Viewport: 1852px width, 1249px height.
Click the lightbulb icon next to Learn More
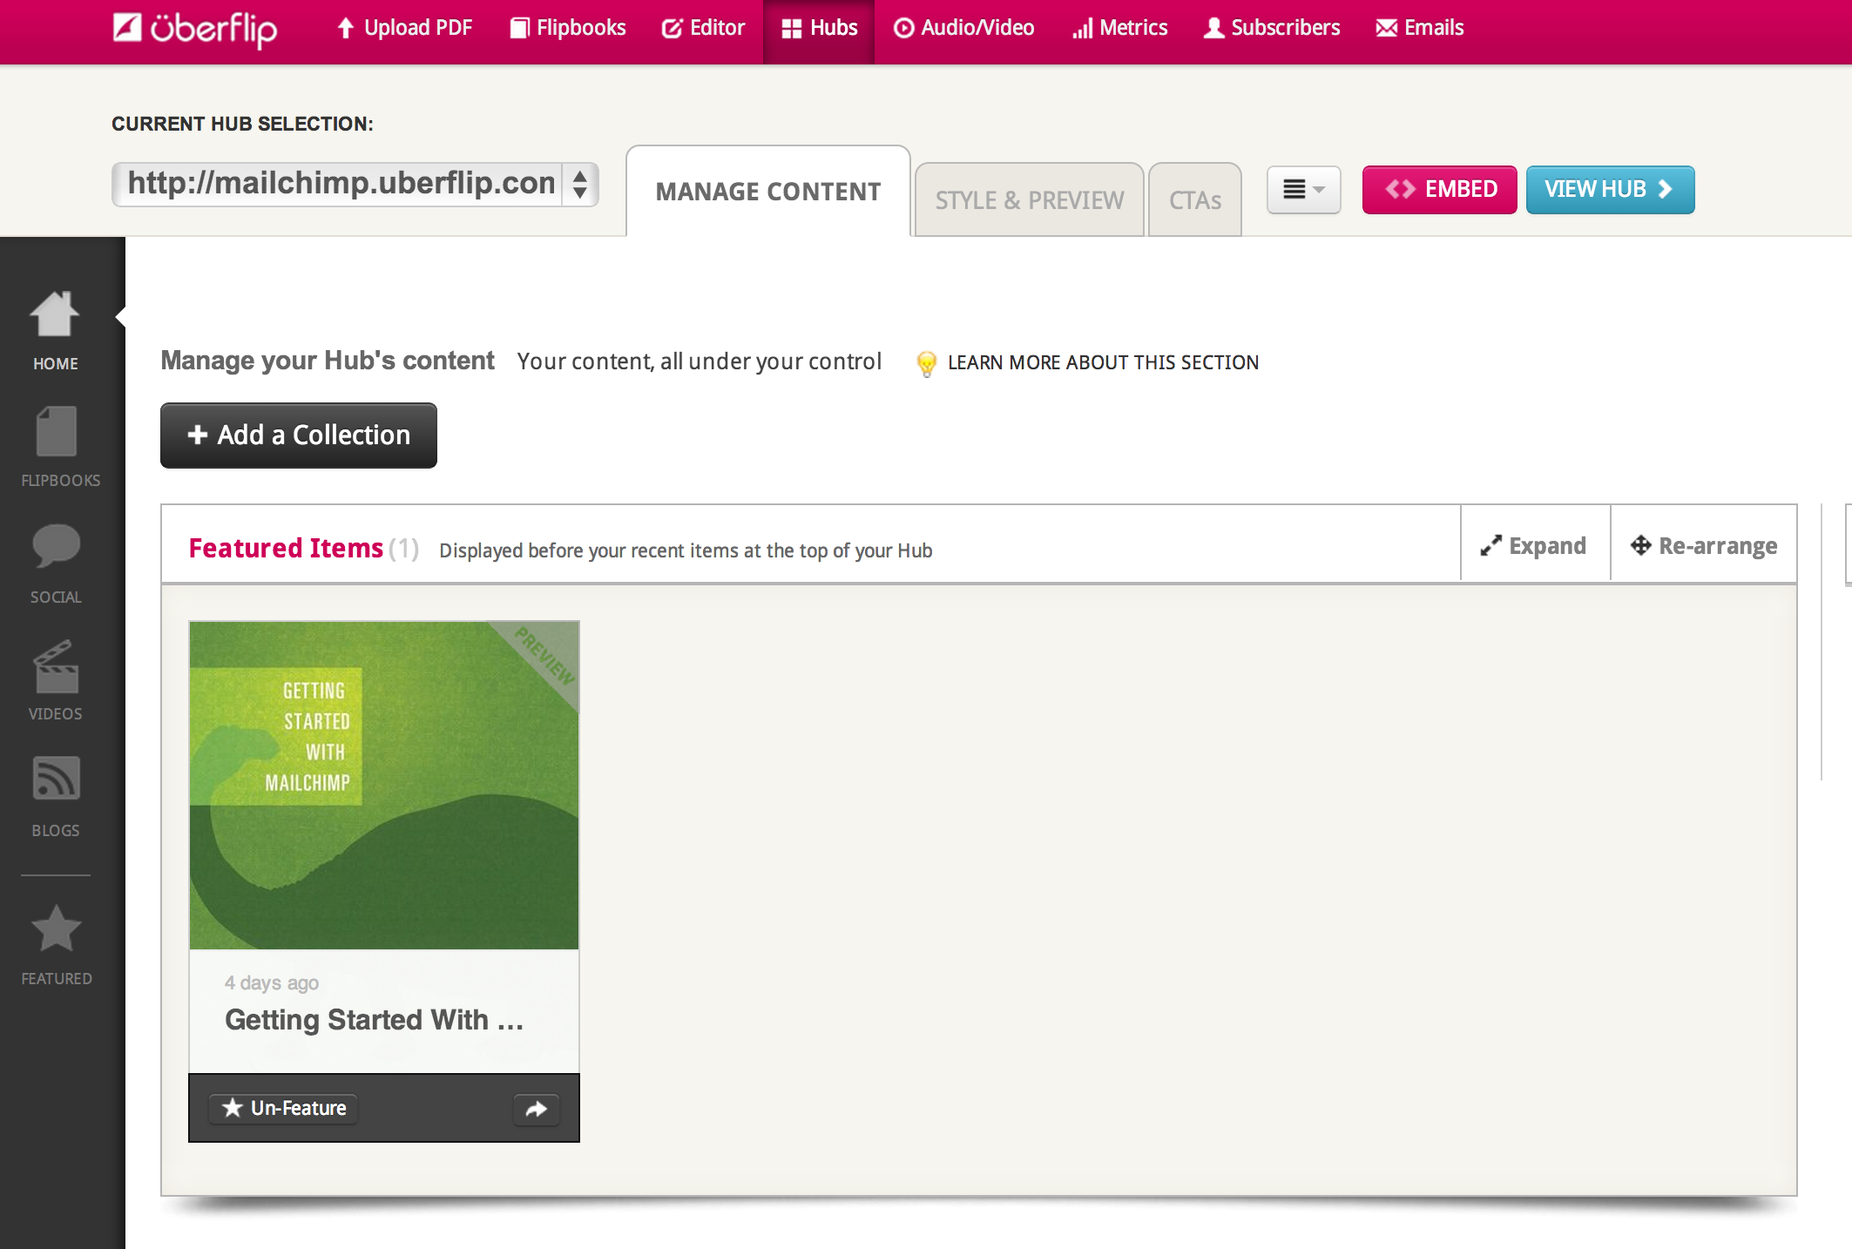point(927,363)
